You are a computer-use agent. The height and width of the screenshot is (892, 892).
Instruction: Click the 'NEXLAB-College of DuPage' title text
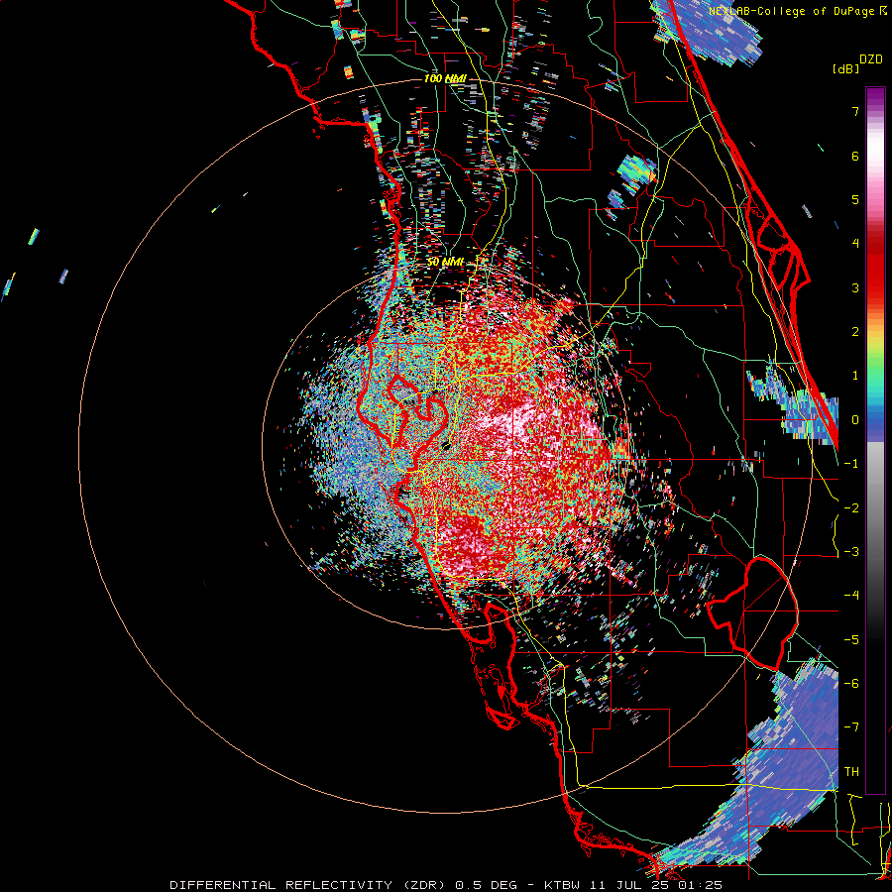click(x=793, y=11)
